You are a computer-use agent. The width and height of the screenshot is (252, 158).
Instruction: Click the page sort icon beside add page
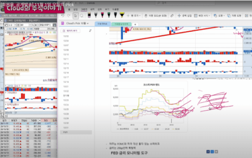pos(90,31)
